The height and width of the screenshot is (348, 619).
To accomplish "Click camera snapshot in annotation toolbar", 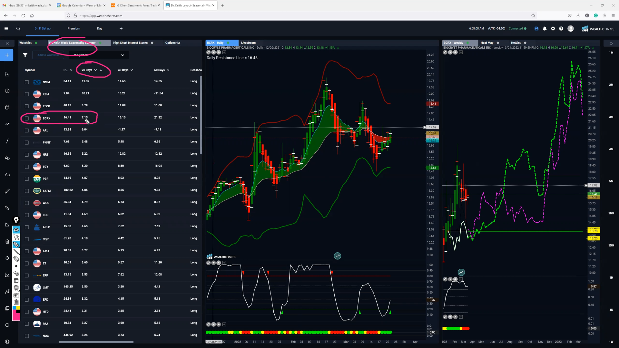I will click(16, 295).
